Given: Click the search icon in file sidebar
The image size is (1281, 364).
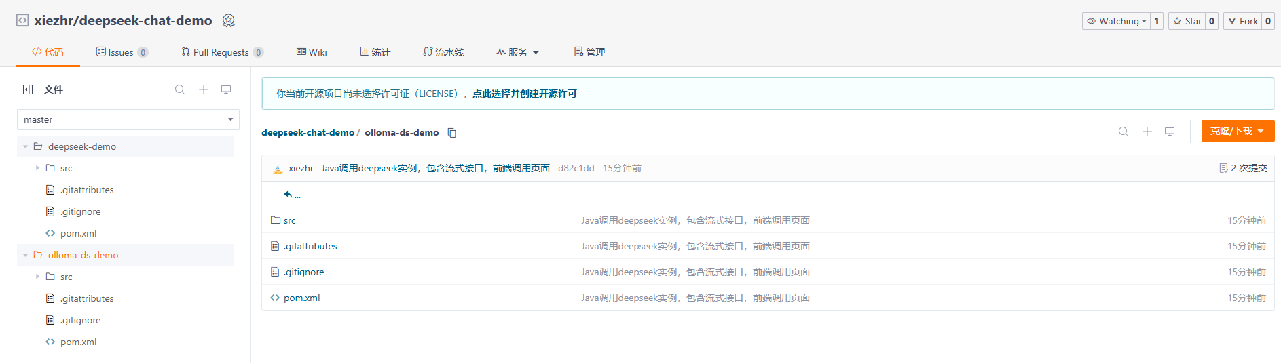Looking at the screenshot, I should 180,89.
